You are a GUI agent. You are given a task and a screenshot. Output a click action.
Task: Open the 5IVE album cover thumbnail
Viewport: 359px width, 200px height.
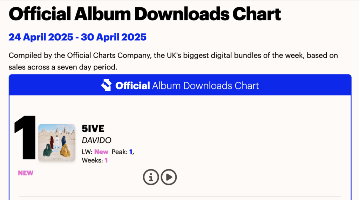tap(57, 143)
